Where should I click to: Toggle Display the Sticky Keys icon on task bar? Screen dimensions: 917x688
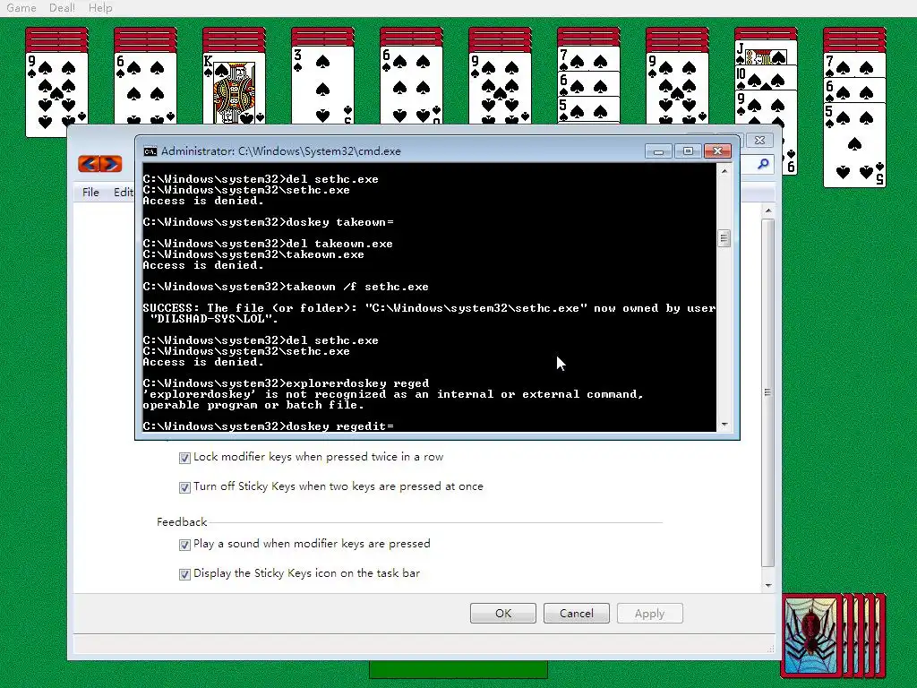click(x=184, y=574)
